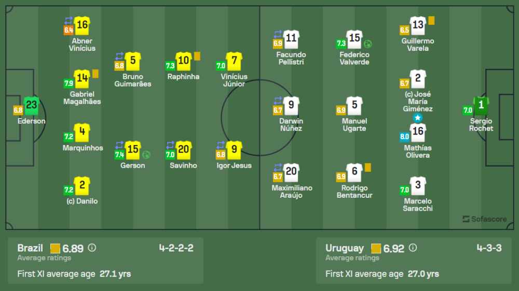
Task: Click Sergio Rochet's number 1 shirt
Action: (481, 105)
